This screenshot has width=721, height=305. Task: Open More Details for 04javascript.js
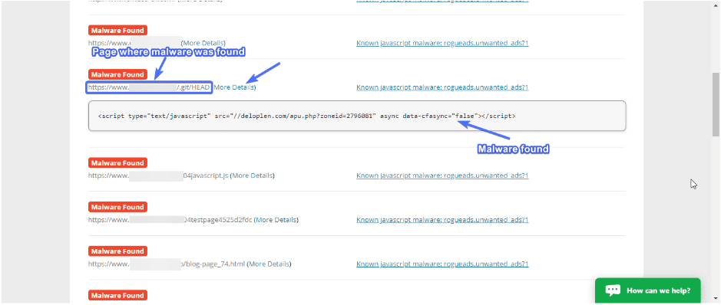click(252, 175)
